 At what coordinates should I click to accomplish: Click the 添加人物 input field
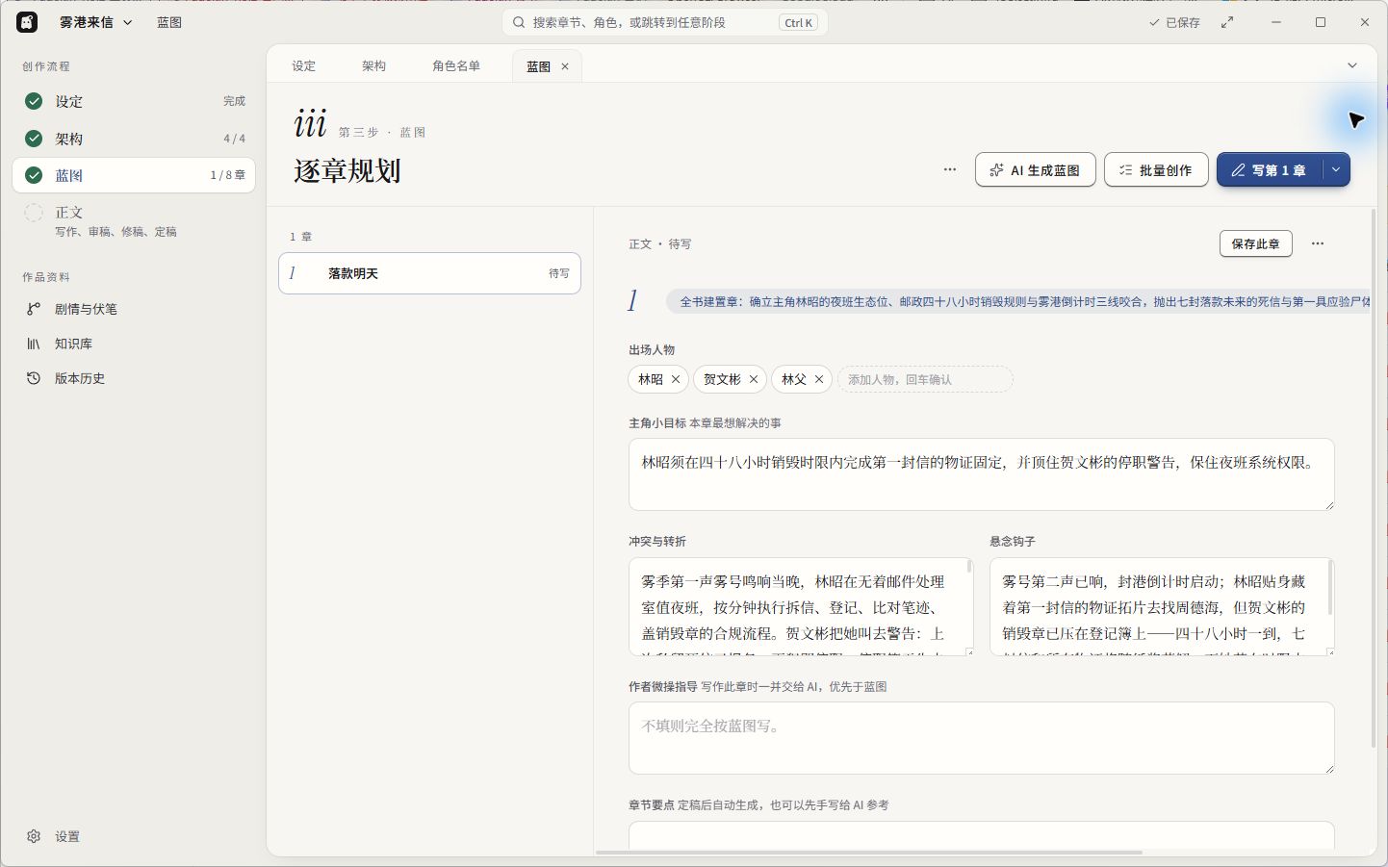click(x=925, y=379)
